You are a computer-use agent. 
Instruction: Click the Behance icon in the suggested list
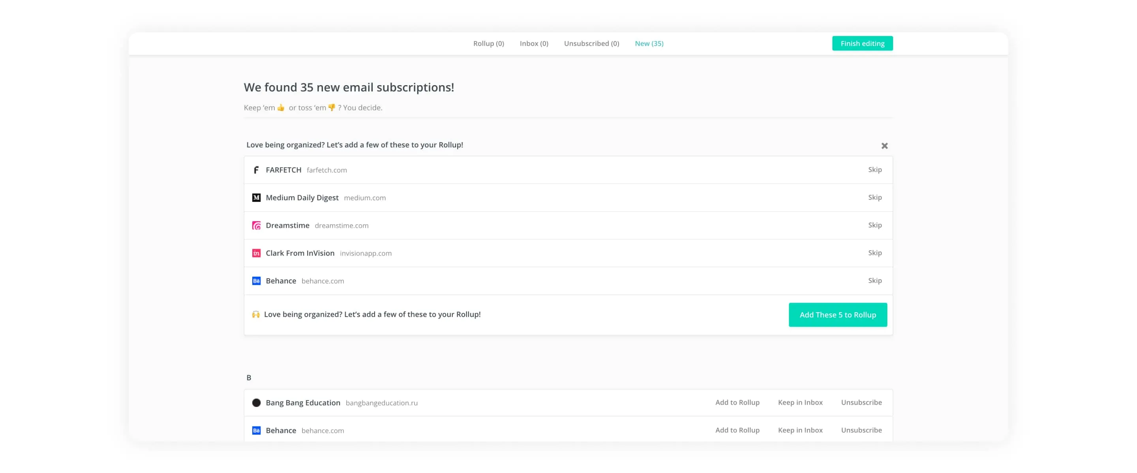click(x=256, y=281)
